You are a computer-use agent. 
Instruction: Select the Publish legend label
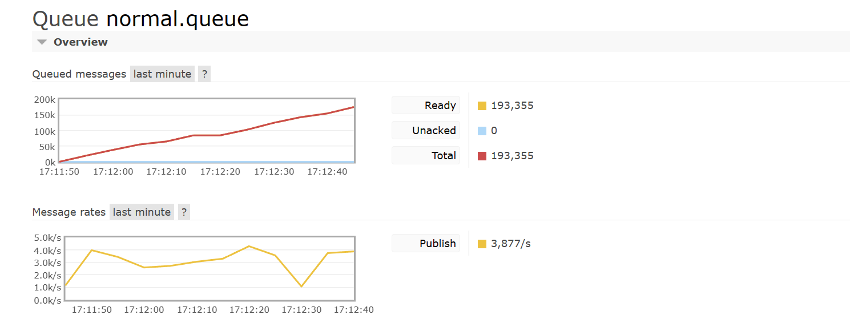[437, 244]
